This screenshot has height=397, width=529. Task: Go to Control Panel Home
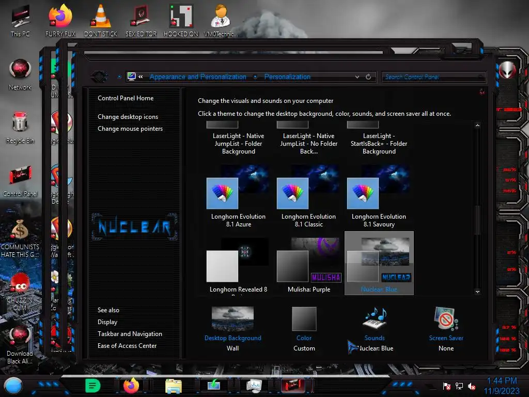tap(126, 98)
